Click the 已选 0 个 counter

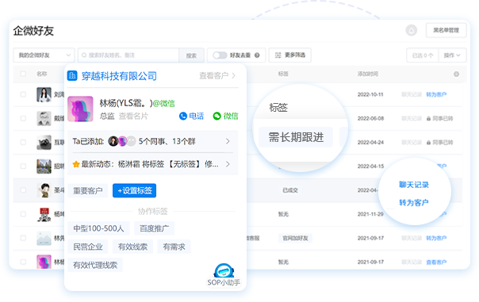click(423, 55)
